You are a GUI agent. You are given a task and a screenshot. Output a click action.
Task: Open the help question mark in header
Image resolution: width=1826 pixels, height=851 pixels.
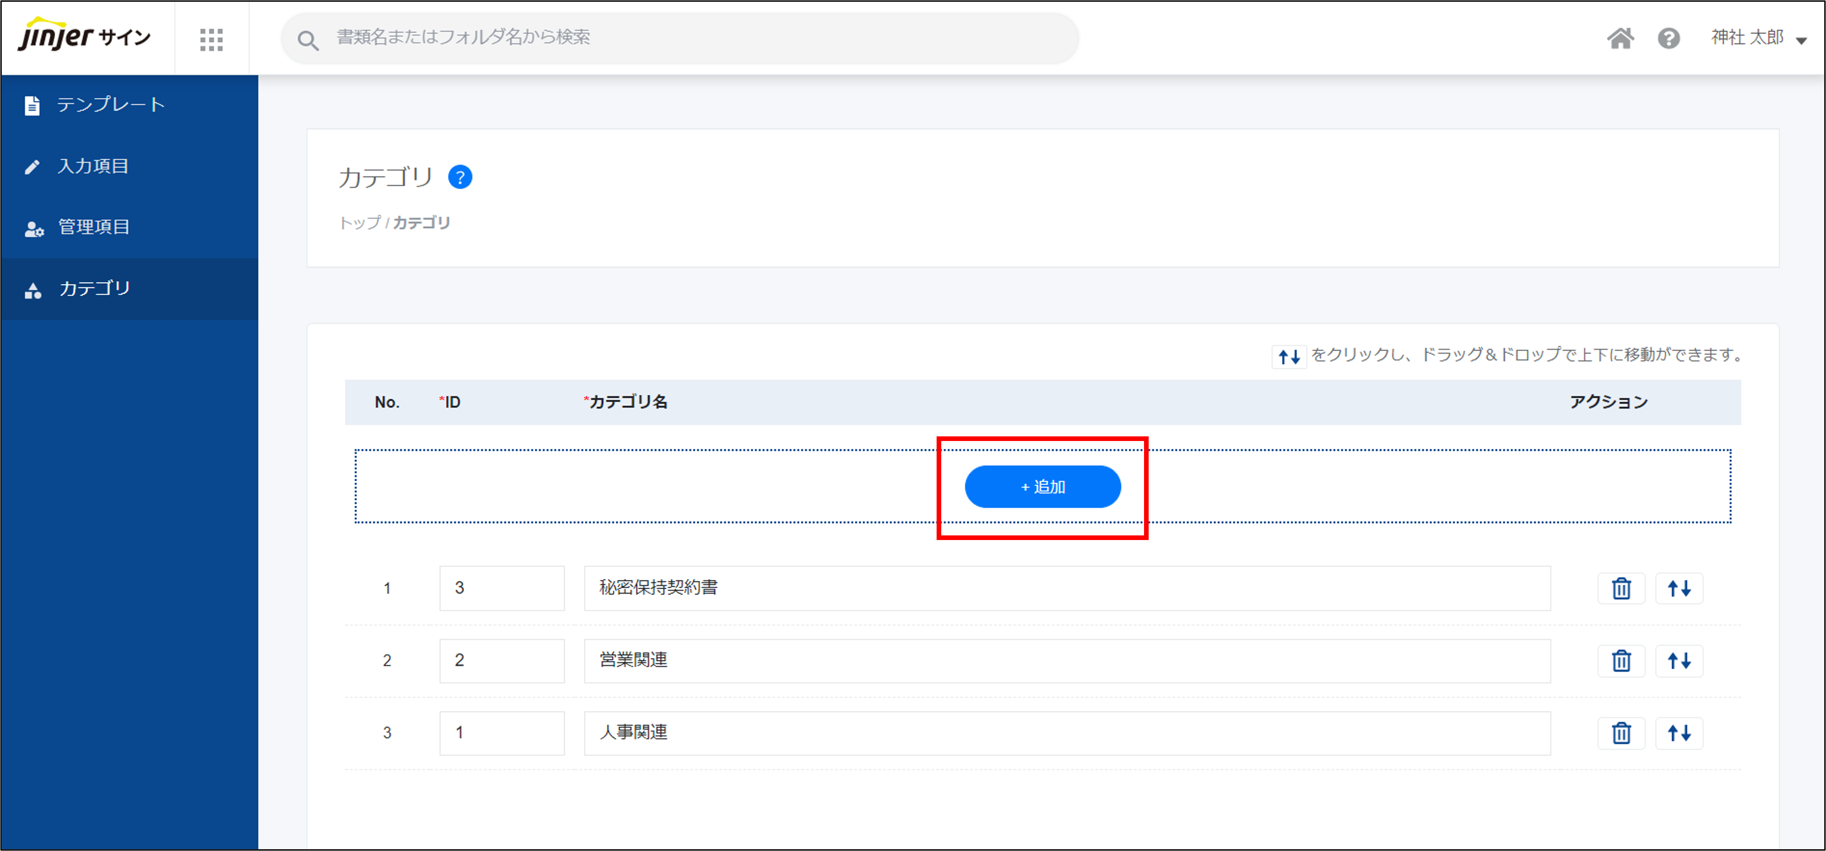pos(1669,38)
